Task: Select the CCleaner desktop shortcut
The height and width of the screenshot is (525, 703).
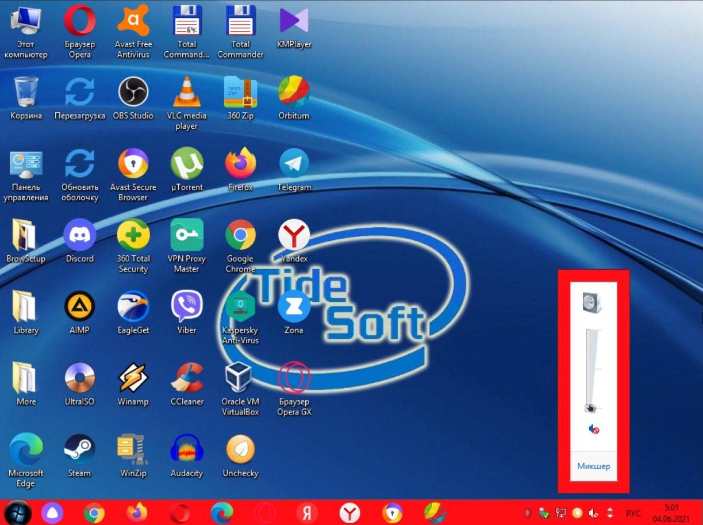Action: pyautogui.click(x=186, y=378)
